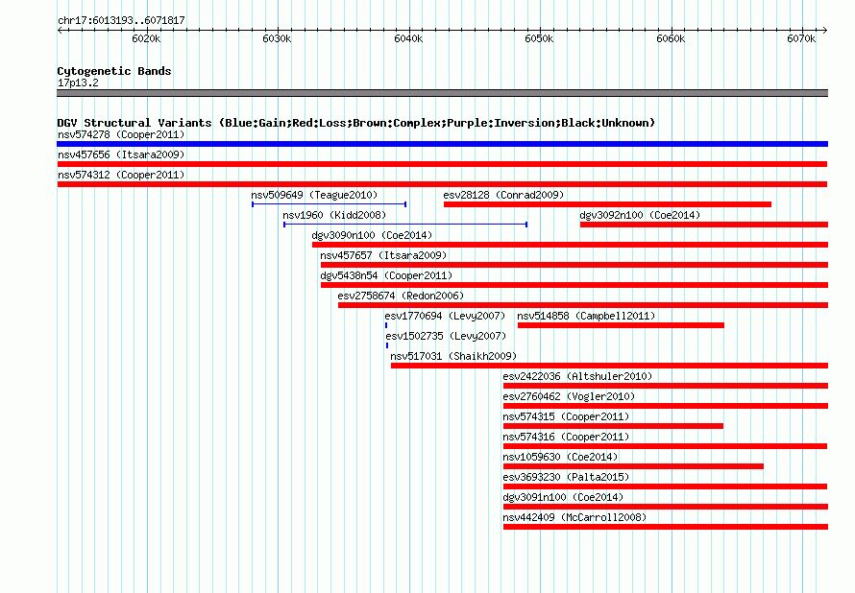Open nsv1059630 (Coe2014) label
Viewport: 855px width, 593px height.
[x=560, y=457]
